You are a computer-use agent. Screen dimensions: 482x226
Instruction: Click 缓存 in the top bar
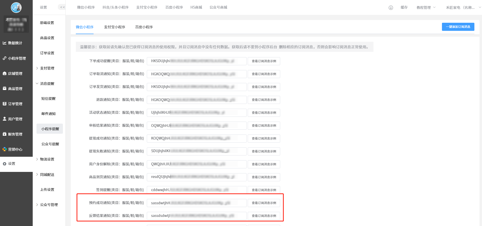pyautogui.click(x=404, y=7)
